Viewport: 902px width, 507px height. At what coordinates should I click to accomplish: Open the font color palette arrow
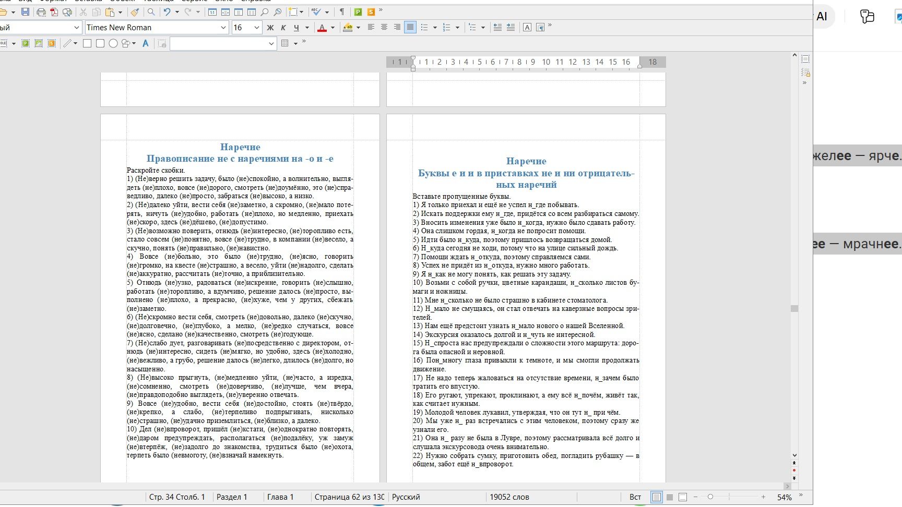pyautogui.click(x=333, y=28)
